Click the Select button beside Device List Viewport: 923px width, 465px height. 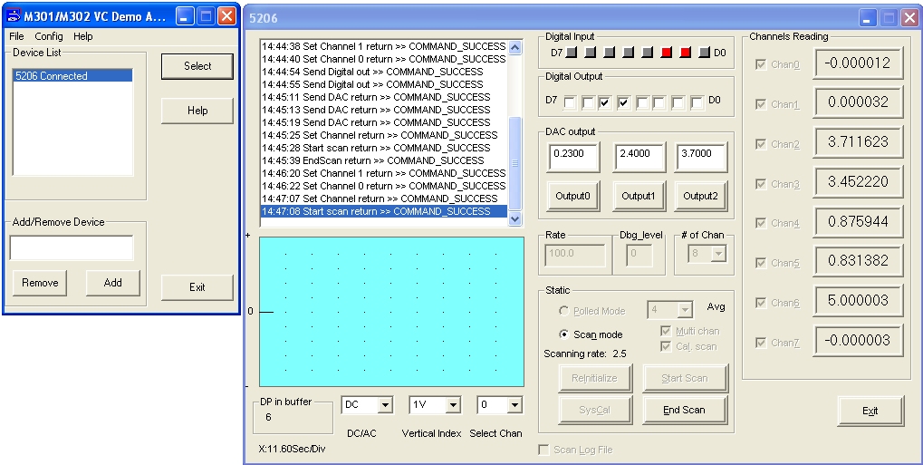click(197, 66)
